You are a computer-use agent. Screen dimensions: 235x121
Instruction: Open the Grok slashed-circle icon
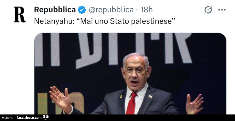click(208, 10)
